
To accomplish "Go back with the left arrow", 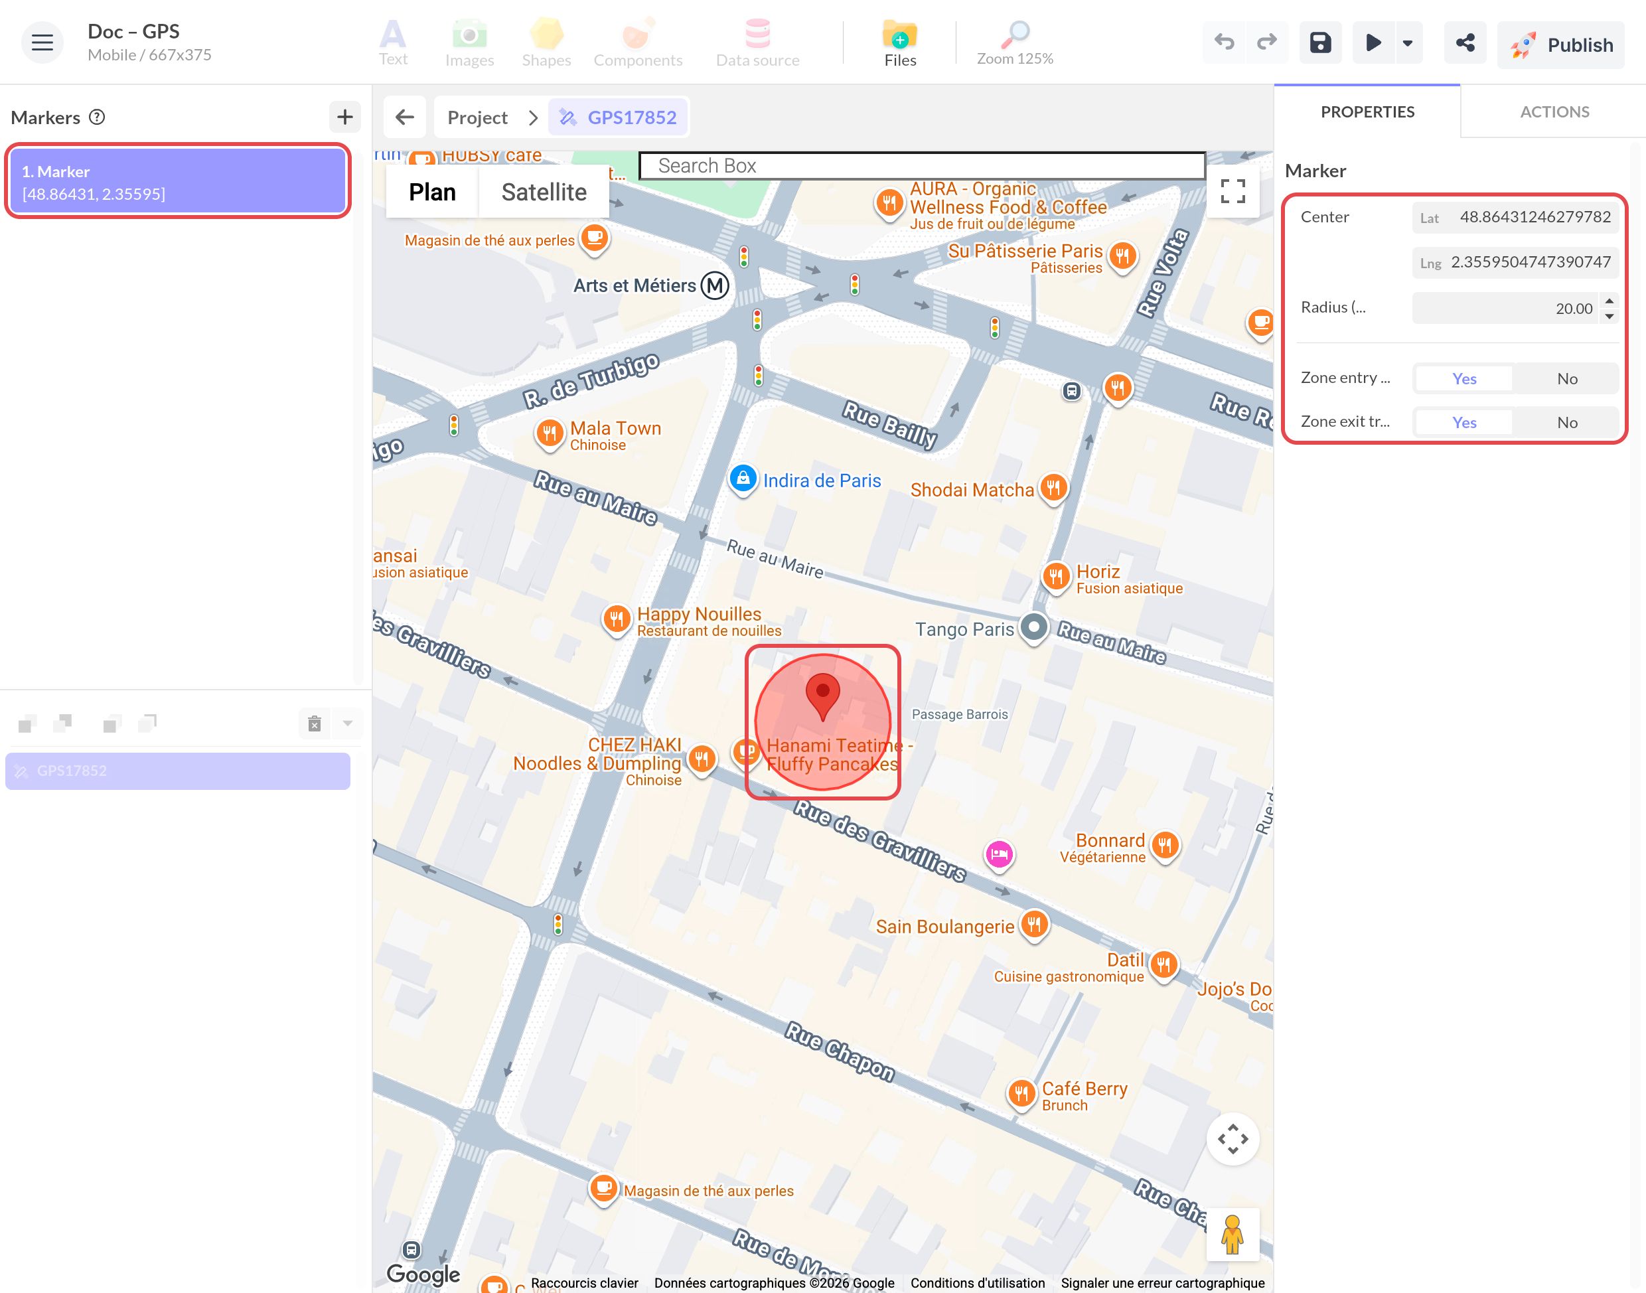I will [x=405, y=117].
